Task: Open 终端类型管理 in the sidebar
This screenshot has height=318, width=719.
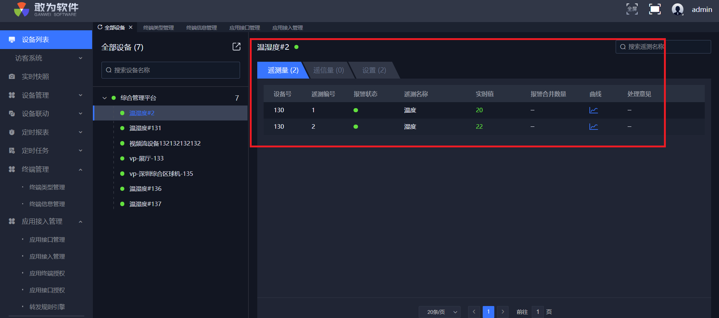Action: (47, 187)
